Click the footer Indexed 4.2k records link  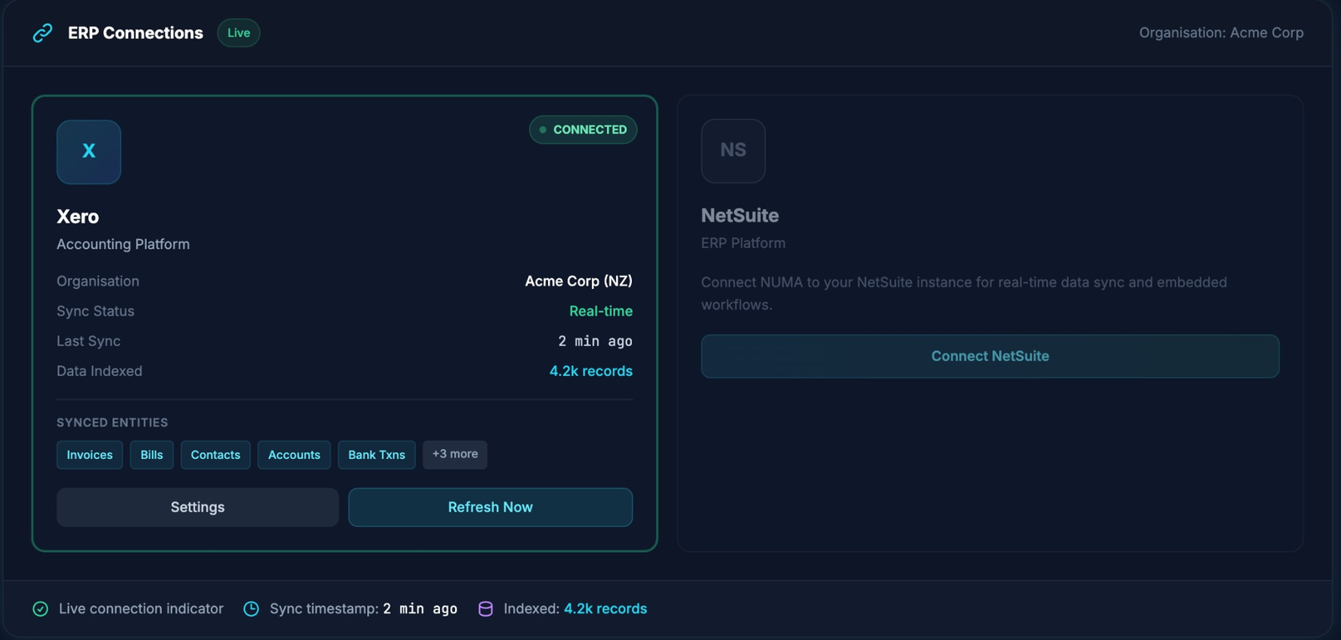pyautogui.click(x=605, y=609)
